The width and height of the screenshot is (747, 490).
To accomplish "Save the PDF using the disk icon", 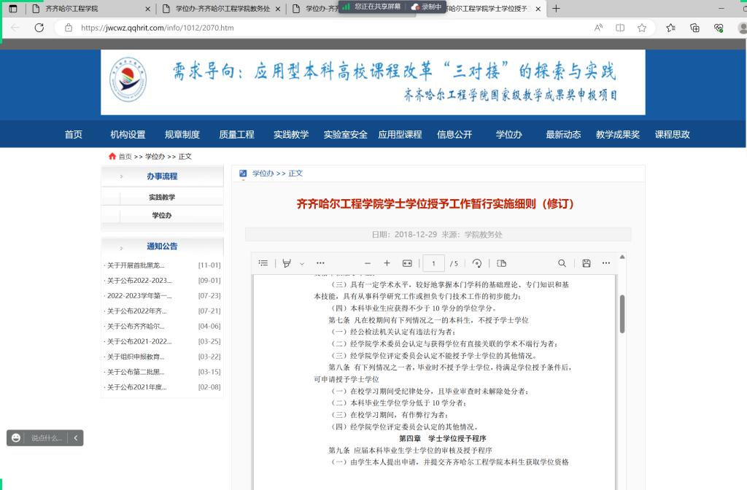I will coord(587,263).
